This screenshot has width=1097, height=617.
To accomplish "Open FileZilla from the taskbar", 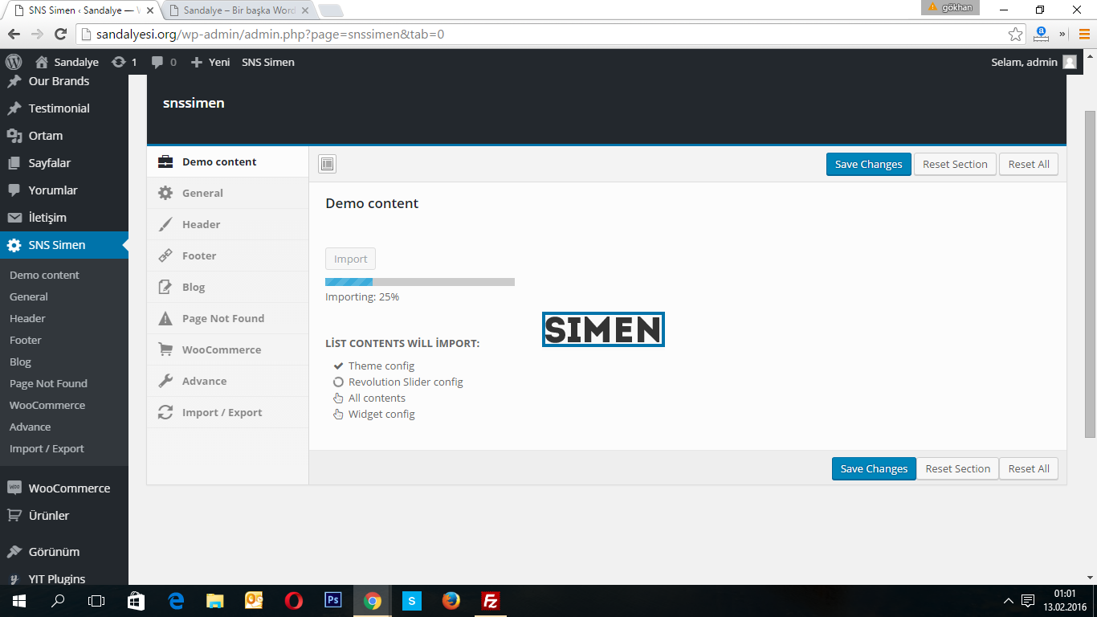I will pyautogui.click(x=490, y=601).
